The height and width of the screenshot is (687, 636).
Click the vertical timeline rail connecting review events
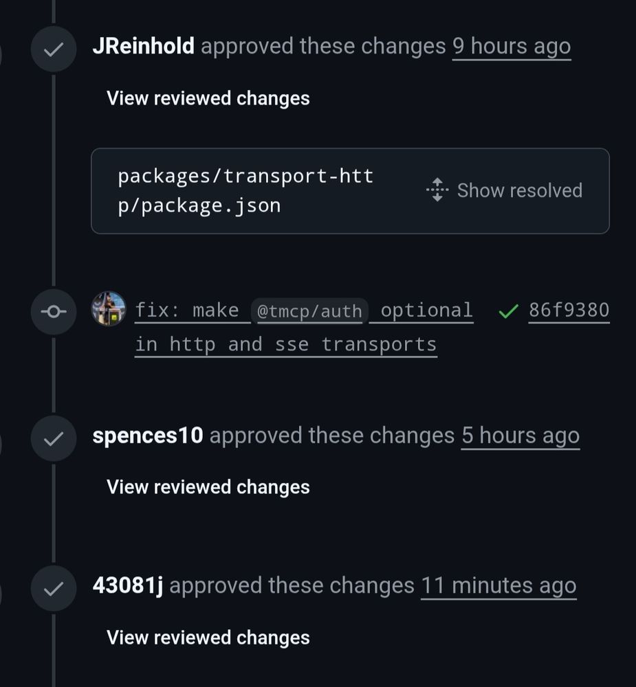54,378
